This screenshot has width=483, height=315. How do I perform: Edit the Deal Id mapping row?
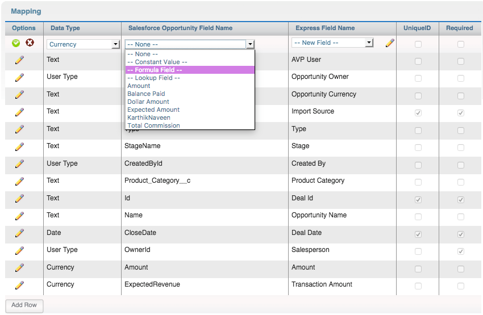[x=19, y=199]
